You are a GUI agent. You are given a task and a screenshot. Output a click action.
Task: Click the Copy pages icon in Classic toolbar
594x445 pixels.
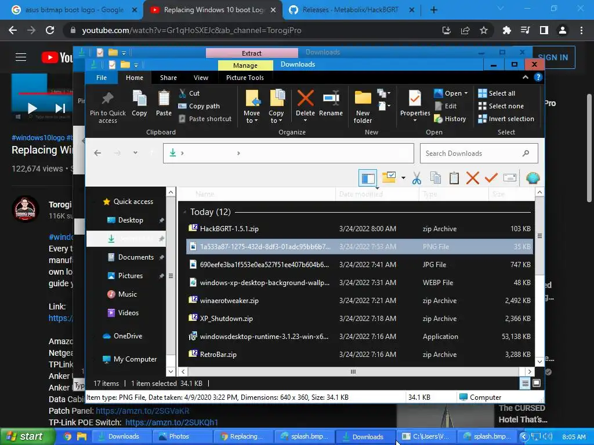coord(435,178)
